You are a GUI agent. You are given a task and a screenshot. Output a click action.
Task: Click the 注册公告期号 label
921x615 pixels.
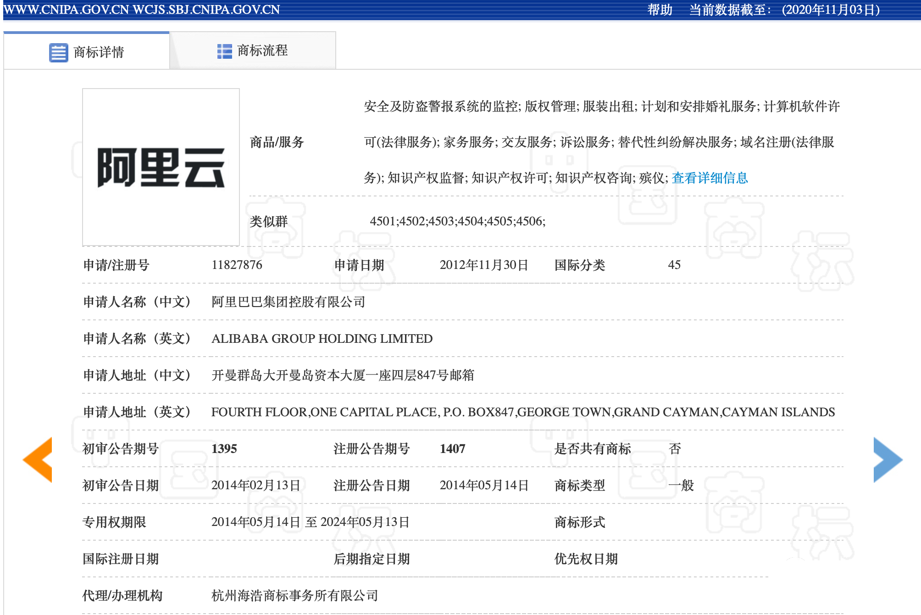pos(372,448)
